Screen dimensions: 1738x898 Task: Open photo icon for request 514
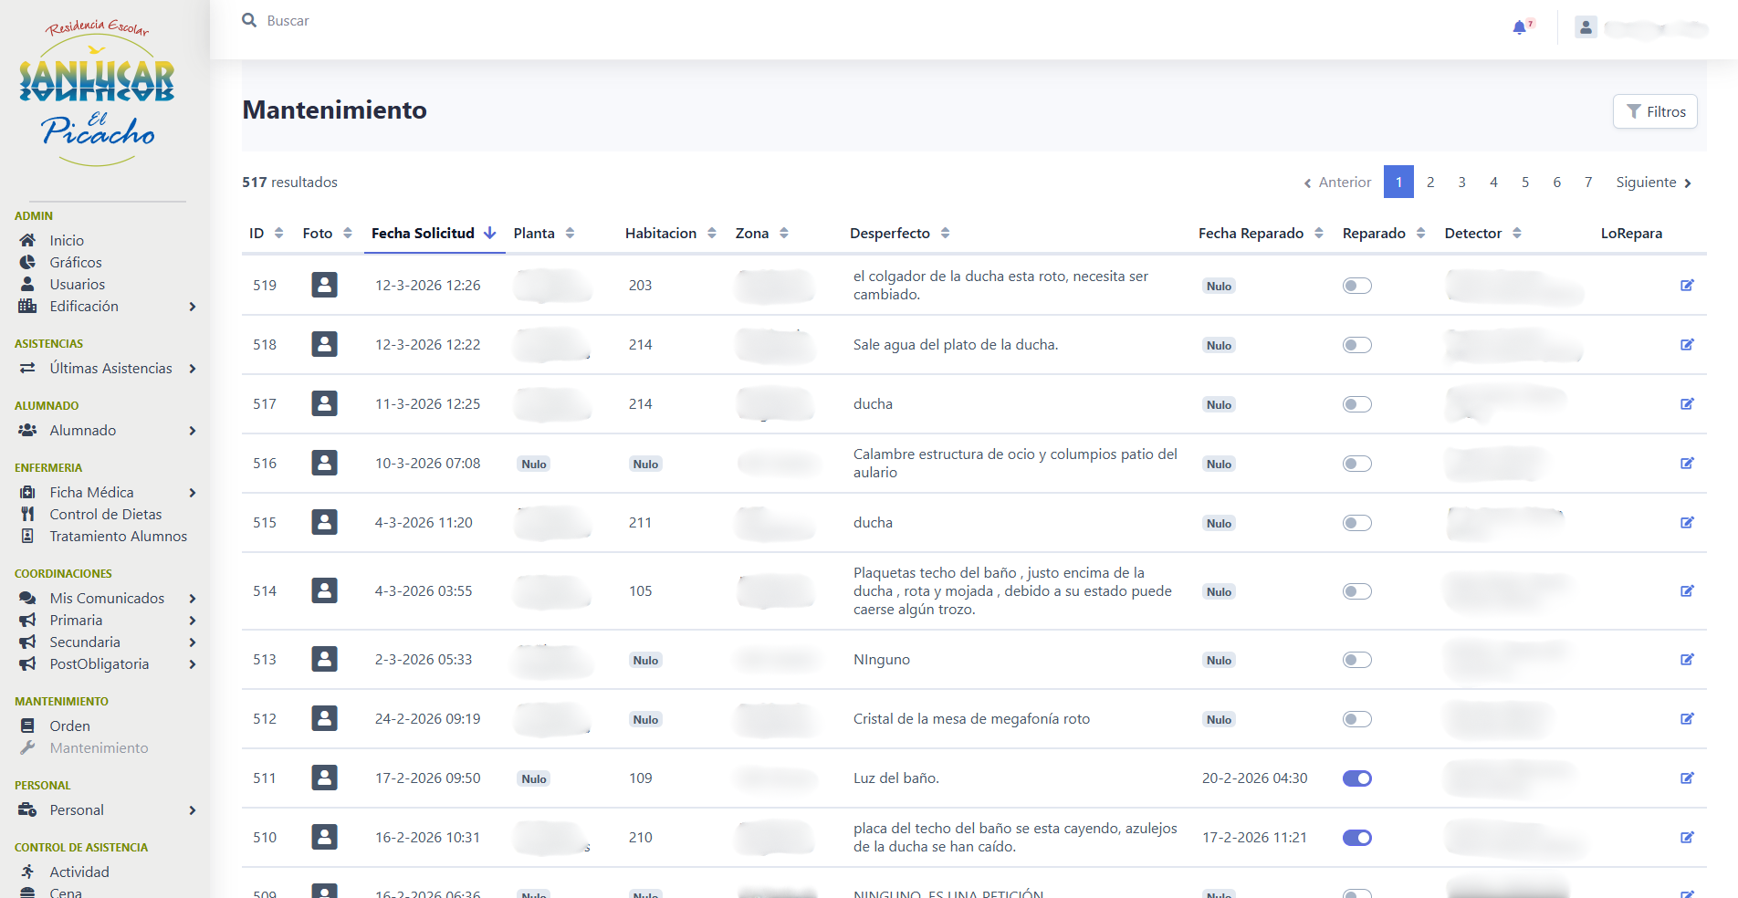[x=324, y=590]
